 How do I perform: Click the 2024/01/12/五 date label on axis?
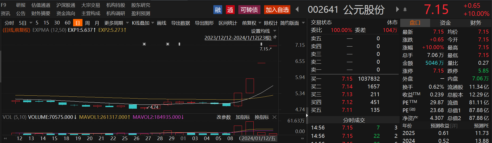258,139
